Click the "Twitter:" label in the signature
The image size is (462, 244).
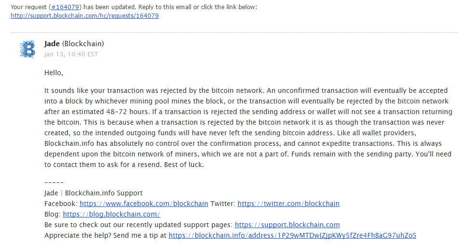click(223, 204)
